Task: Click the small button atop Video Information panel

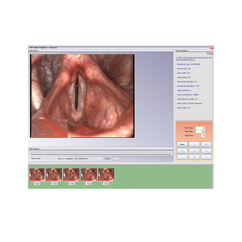Action: point(210,53)
